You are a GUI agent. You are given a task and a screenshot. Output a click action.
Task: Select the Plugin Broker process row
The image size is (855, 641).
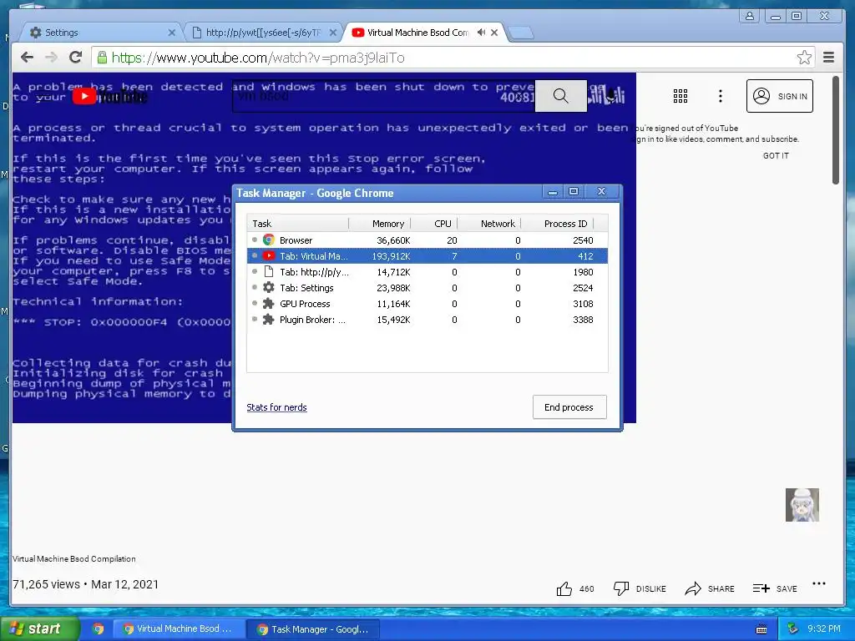click(x=427, y=320)
